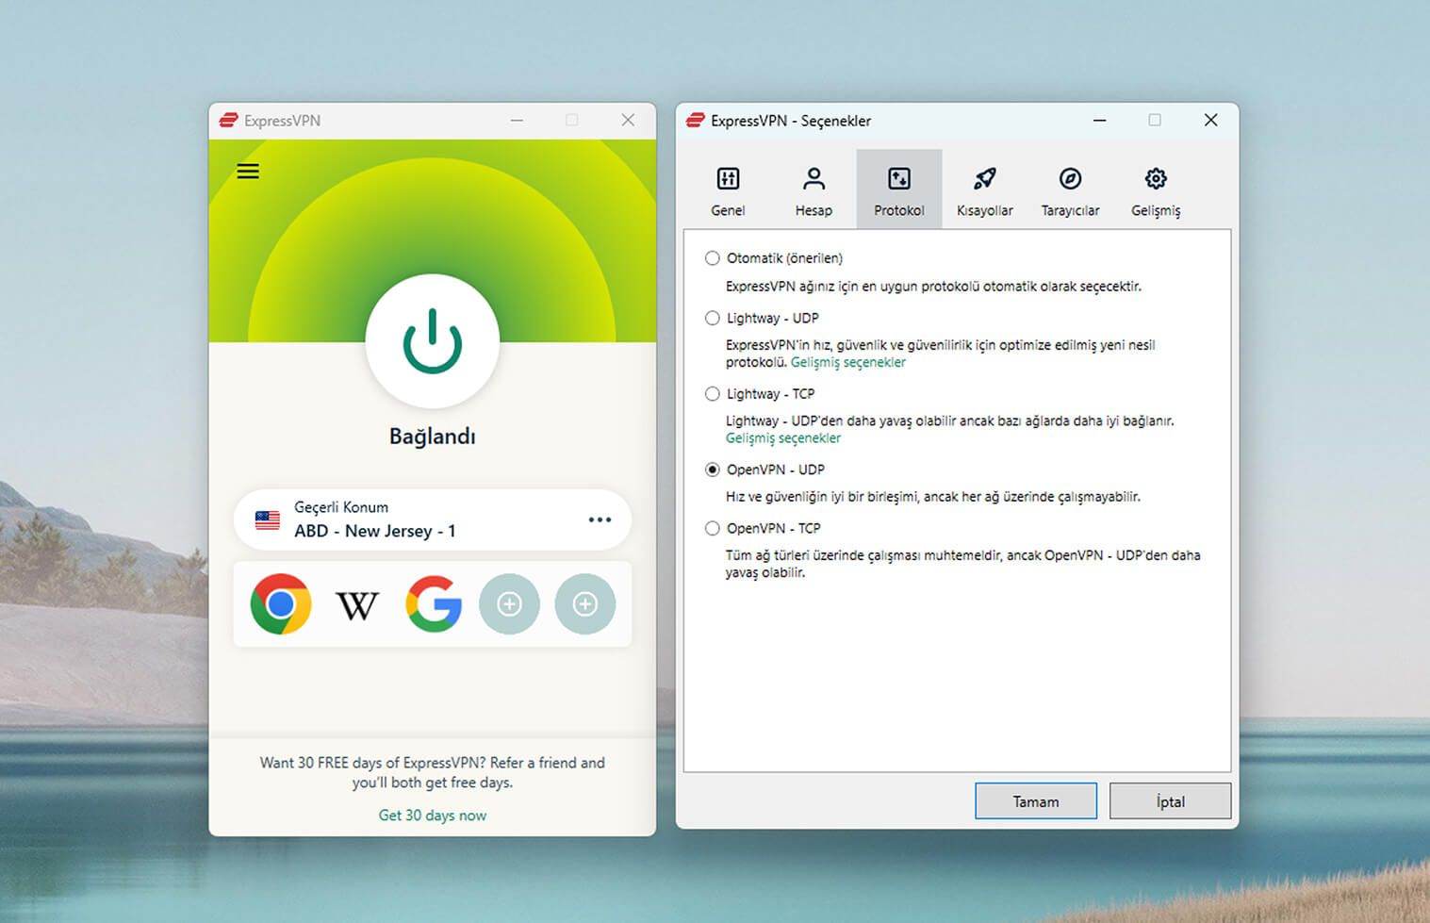
Task: Open Gelişmiş seçenekler under Lightway - UDP
Action: click(848, 362)
